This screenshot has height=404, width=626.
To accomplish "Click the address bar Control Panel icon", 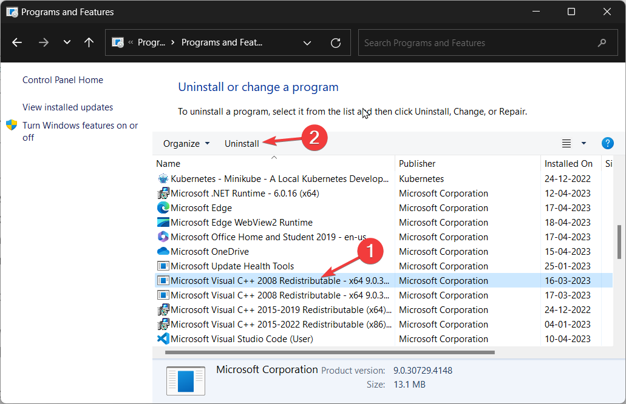I will [118, 42].
